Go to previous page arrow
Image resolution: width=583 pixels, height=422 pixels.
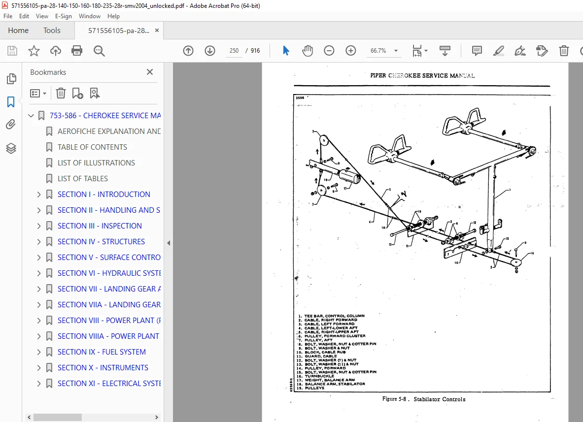188,51
